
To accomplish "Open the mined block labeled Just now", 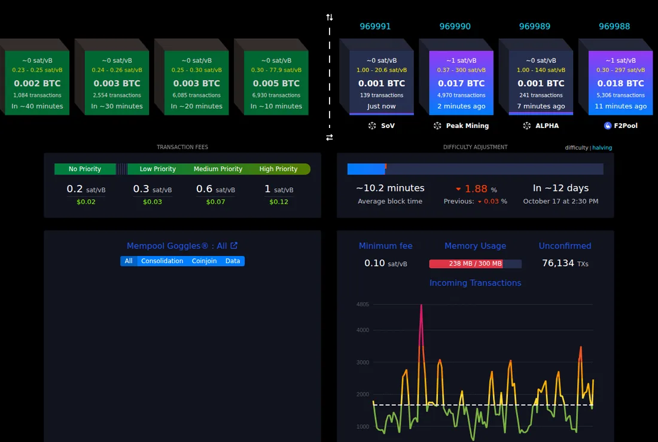I will coord(382,83).
